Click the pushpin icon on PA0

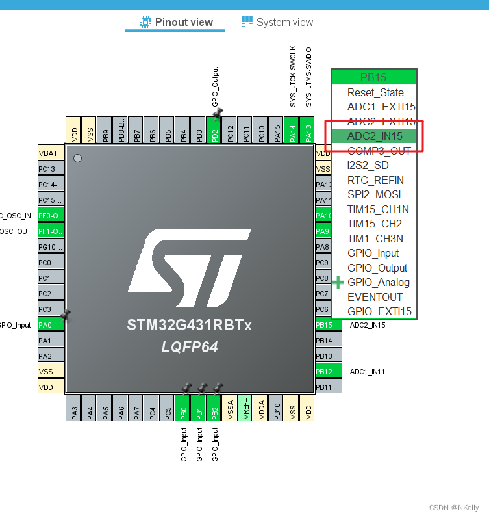click(66, 315)
